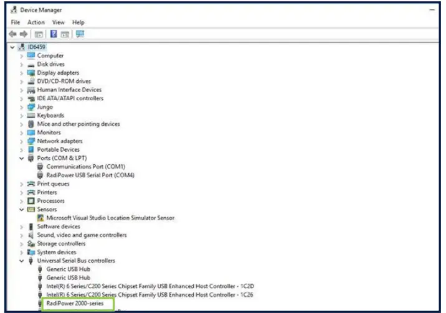
Task: Click the Scan for hardware changes monitor icon
Action: point(80,34)
